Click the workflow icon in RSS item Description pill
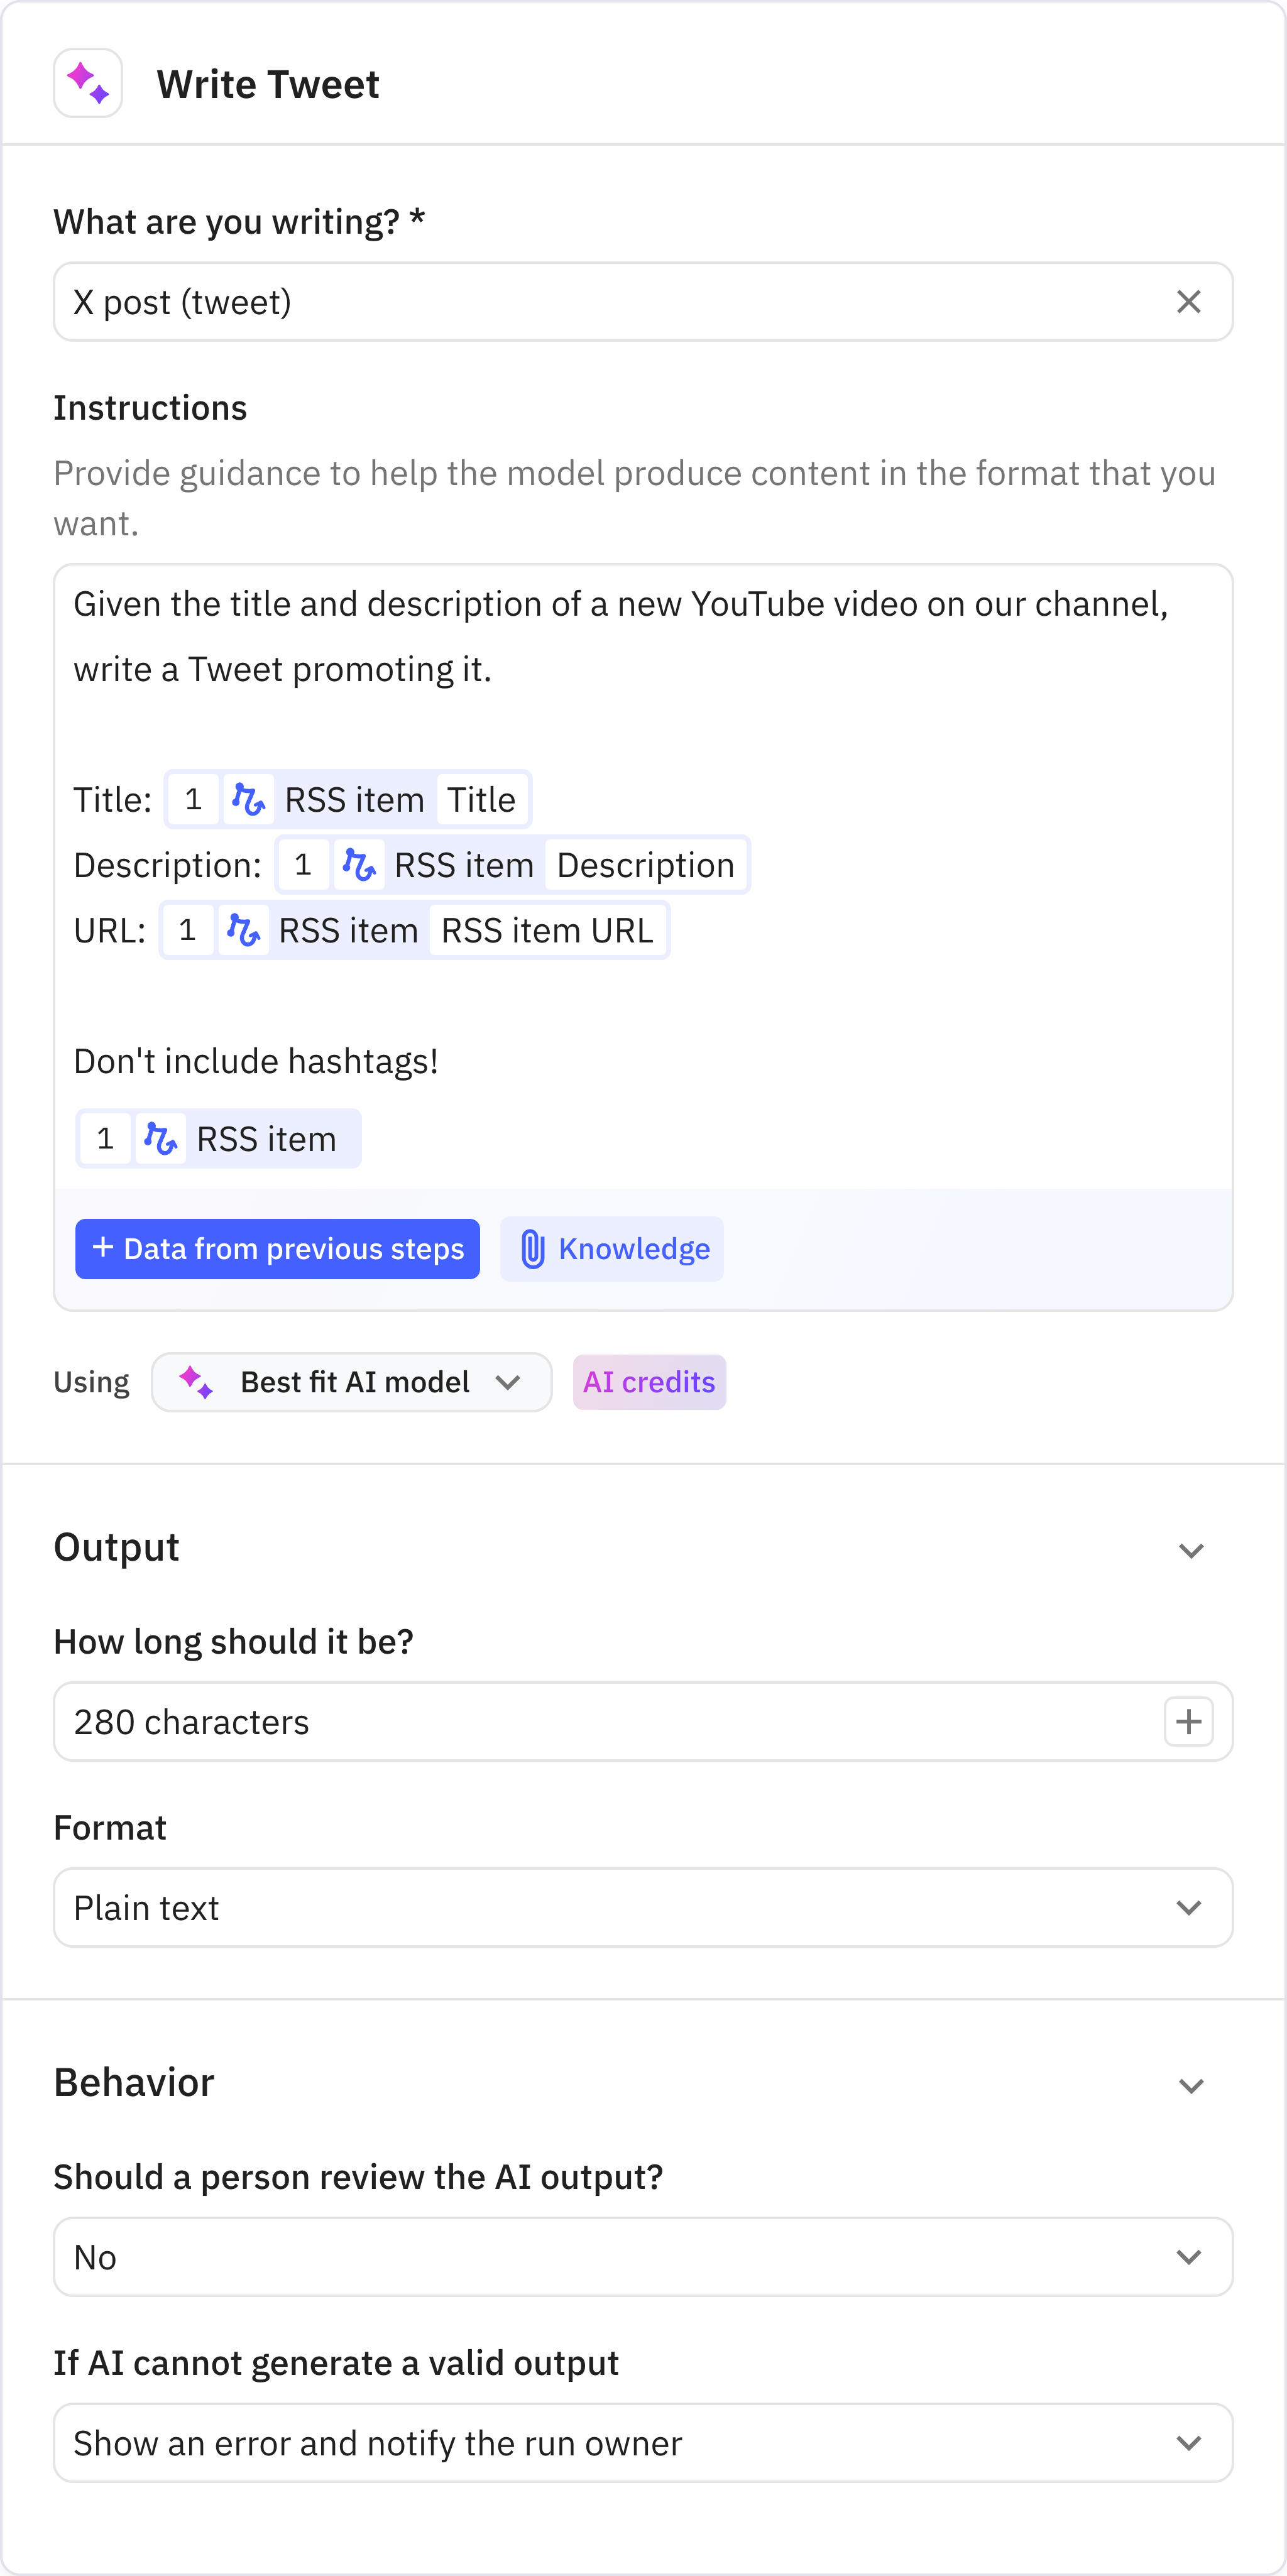 coord(360,864)
